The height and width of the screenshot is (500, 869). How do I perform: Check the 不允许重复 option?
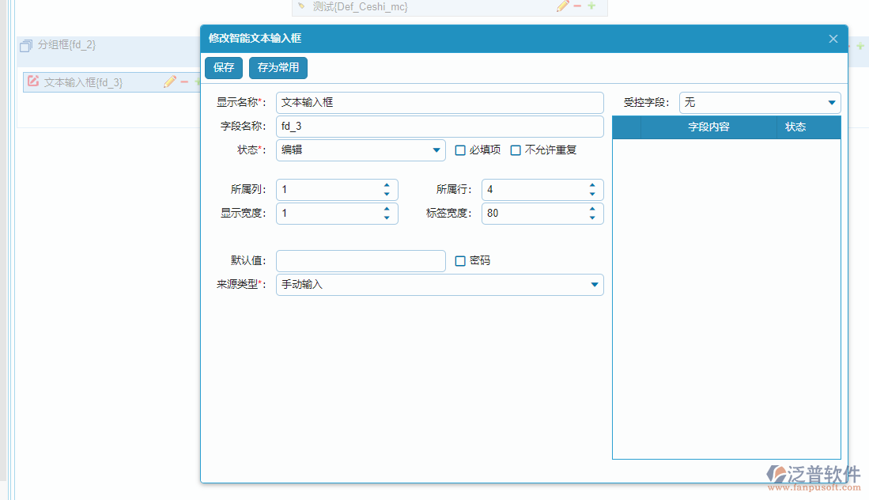click(516, 150)
